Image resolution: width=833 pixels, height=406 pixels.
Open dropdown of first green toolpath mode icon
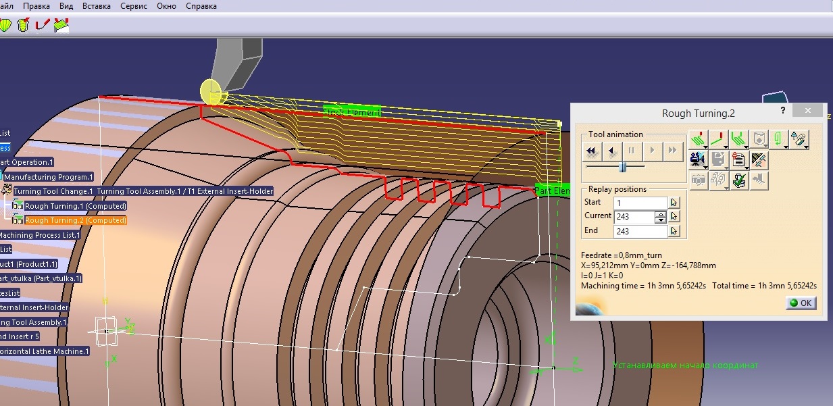[x=705, y=147]
